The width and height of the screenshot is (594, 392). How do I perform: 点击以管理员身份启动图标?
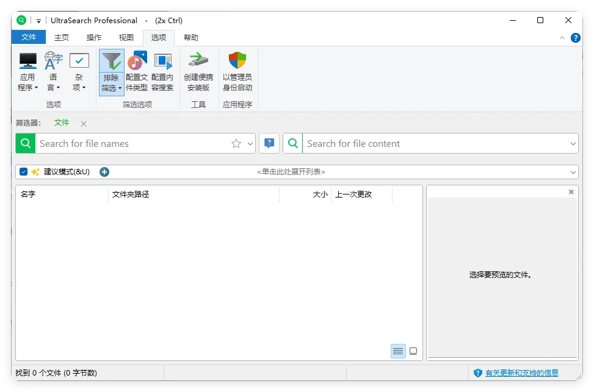(x=237, y=70)
